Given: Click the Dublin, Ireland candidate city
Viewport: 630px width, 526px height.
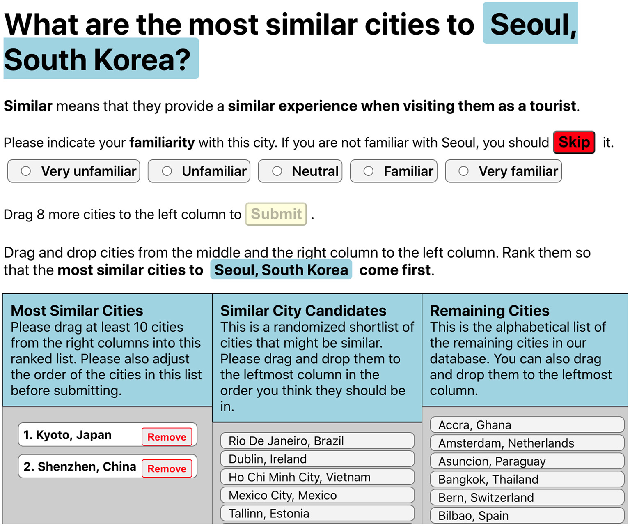Looking at the screenshot, I should tap(317, 459).
